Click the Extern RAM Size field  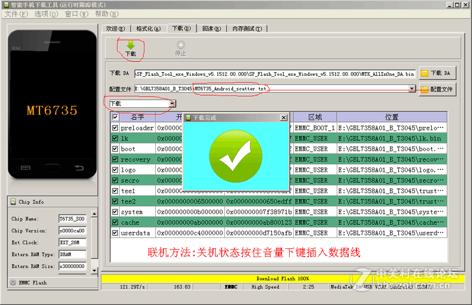click(72, 266)
